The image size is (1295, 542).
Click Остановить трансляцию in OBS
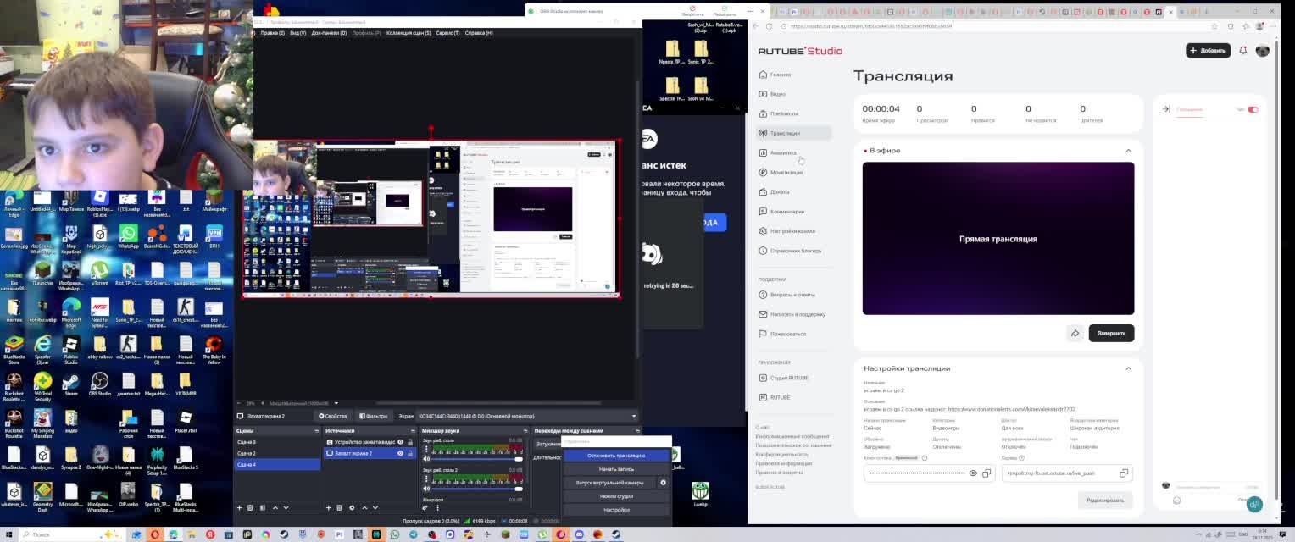point(616,456)
